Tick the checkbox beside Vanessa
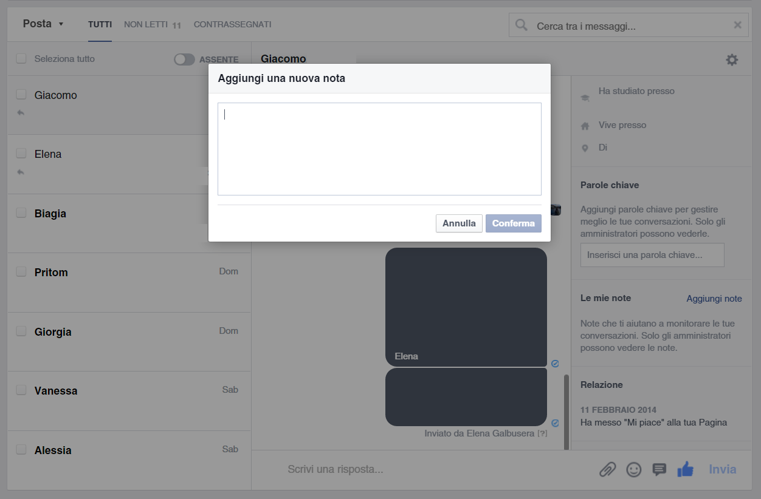The image size is (761, 499). click(21, 390)
